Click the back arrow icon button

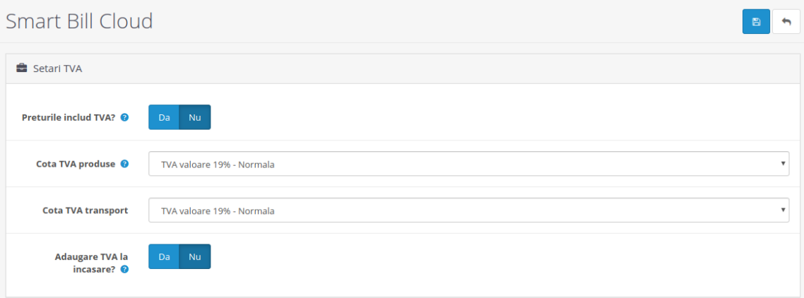pos(786,22)
